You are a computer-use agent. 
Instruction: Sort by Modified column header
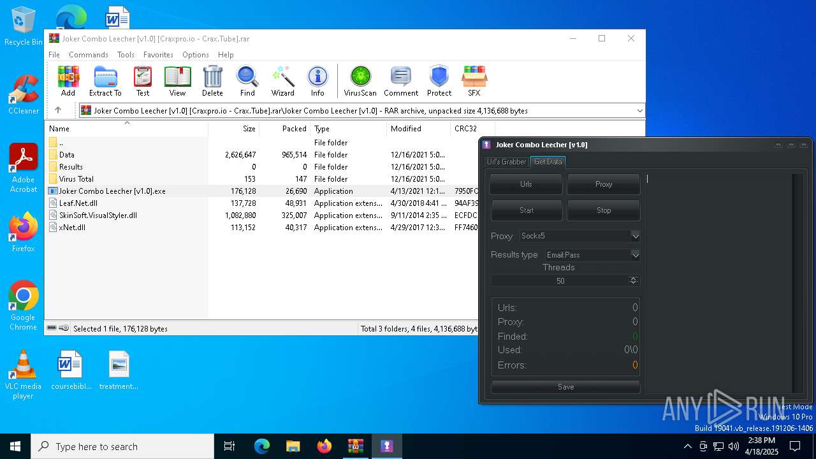point(419,129)
